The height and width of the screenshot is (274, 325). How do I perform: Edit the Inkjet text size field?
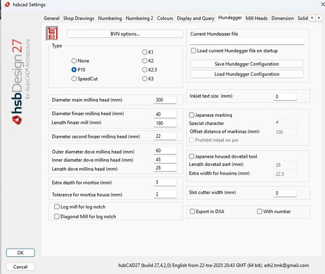285,97
